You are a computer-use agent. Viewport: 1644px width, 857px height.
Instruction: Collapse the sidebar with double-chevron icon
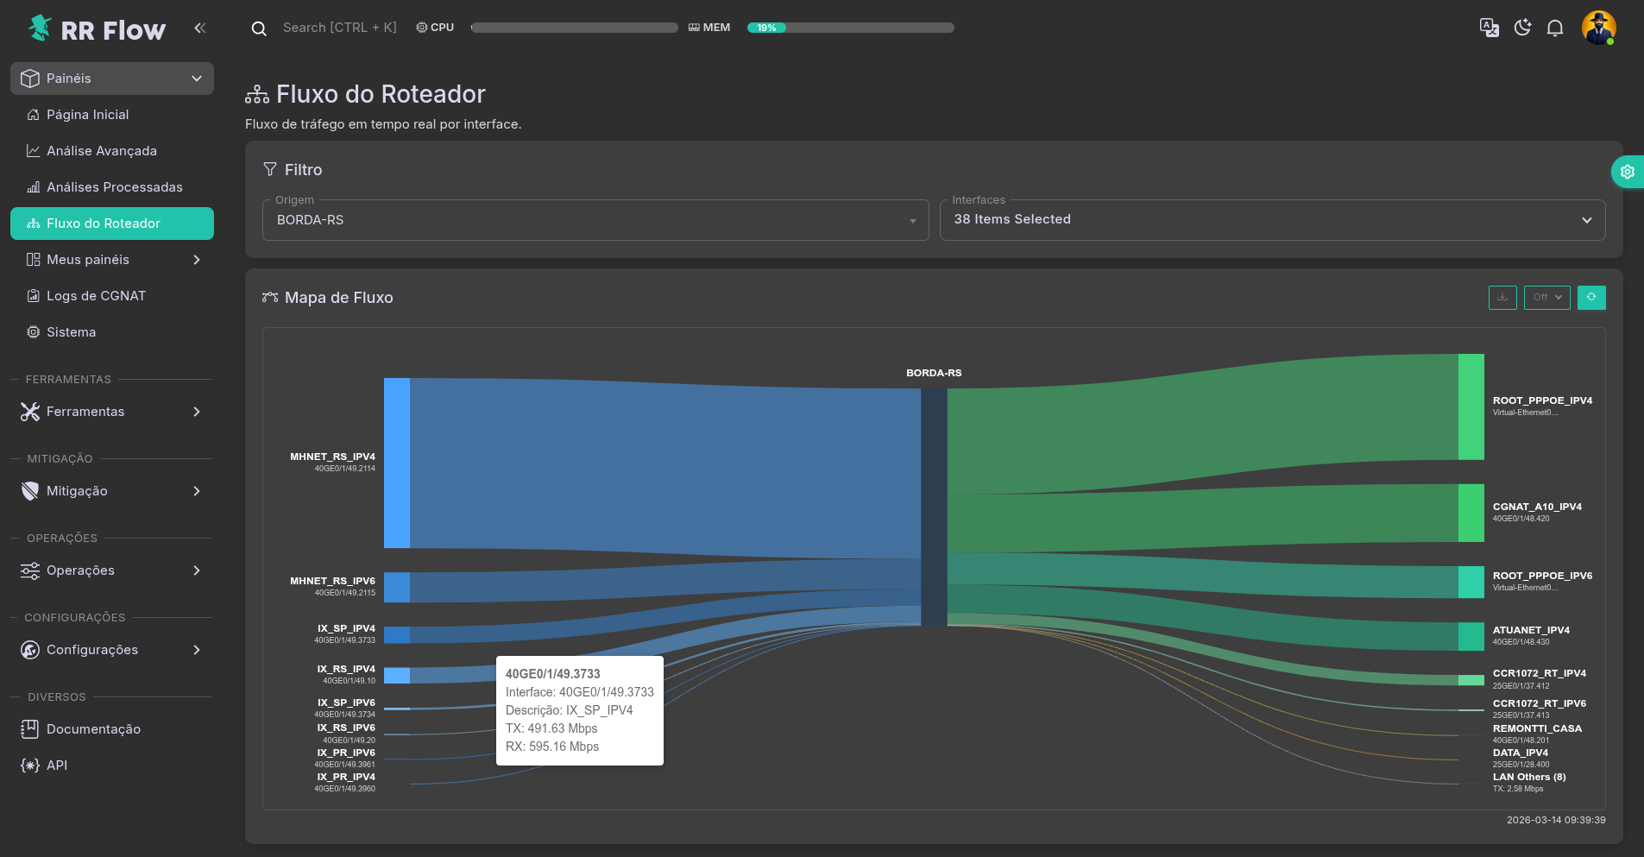click(x=200, y=28)
